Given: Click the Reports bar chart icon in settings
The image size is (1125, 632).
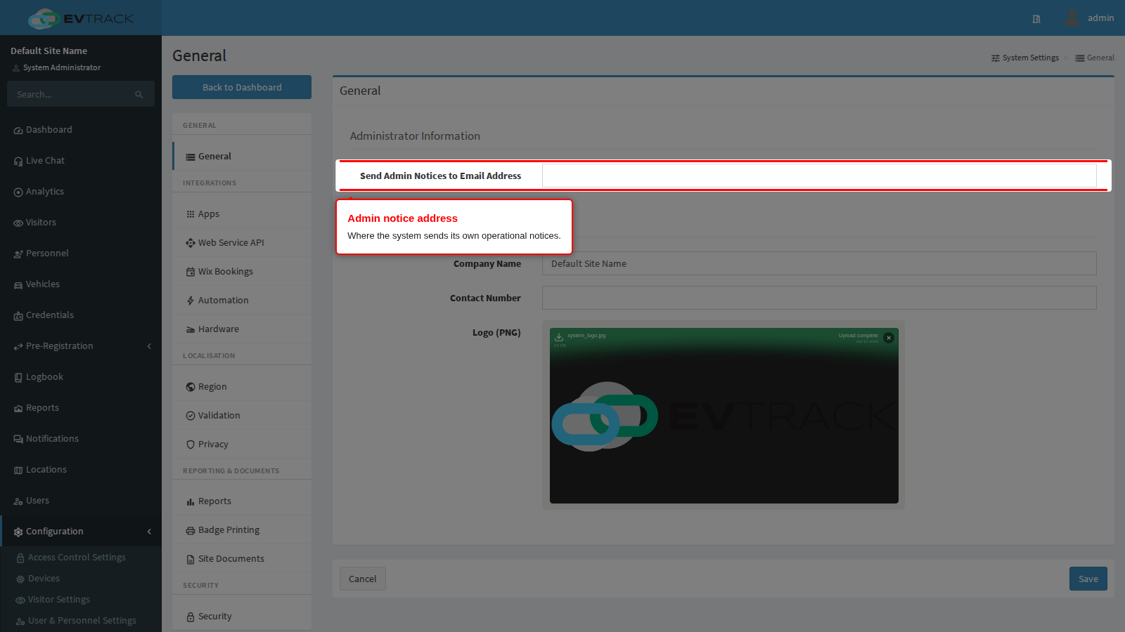Looking at the screenshot, I should click(191, 501).
